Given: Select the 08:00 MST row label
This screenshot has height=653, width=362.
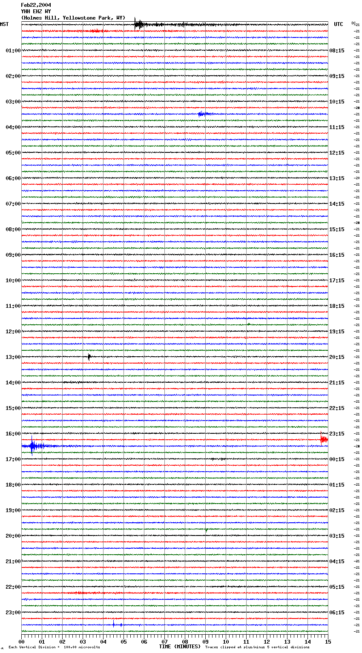Looking at the screenshot, I should (13, 229).
